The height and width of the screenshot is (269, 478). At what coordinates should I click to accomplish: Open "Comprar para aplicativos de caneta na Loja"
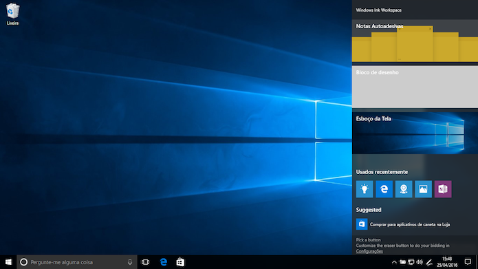click(x=410, y=224)
